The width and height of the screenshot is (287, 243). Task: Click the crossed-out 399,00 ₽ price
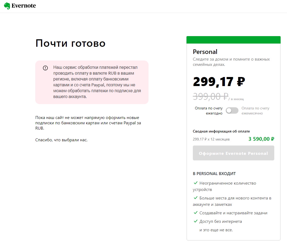(211, 96)
